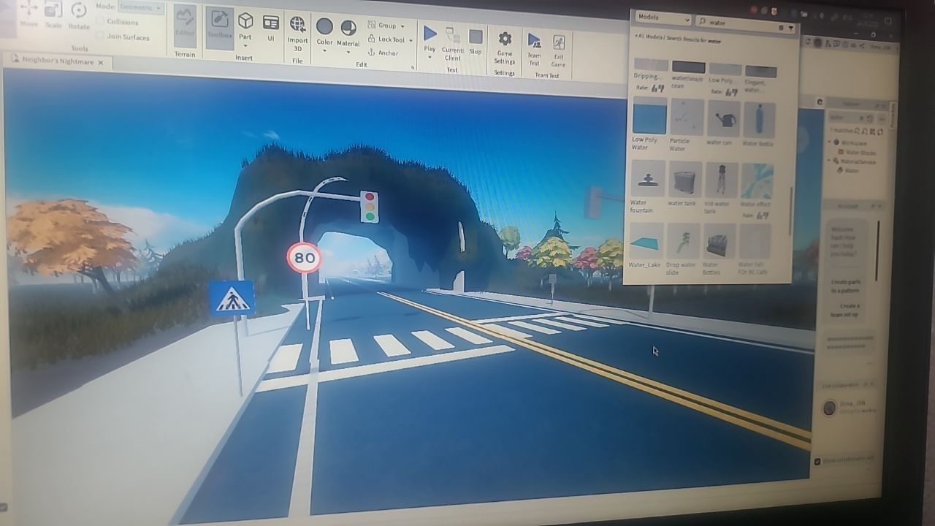Select the Drop water slide model

(x=683, y=249)
